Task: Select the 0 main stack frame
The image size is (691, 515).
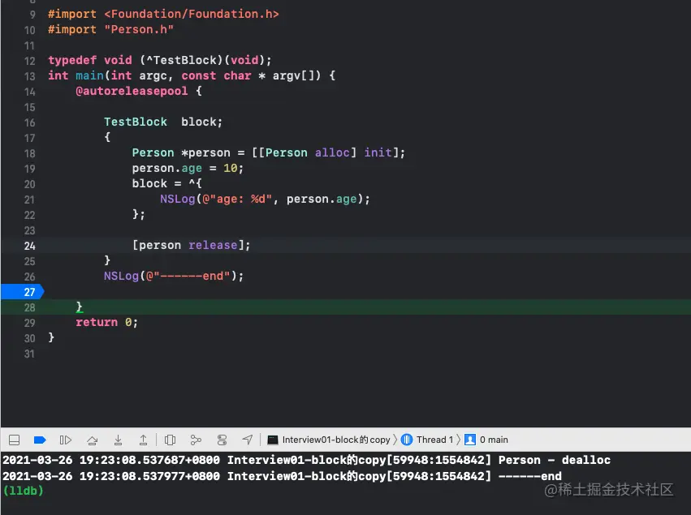Action: (486, 440)
